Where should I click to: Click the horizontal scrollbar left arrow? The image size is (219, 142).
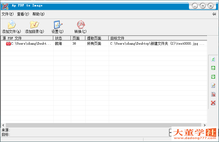[x=3, y=125]
